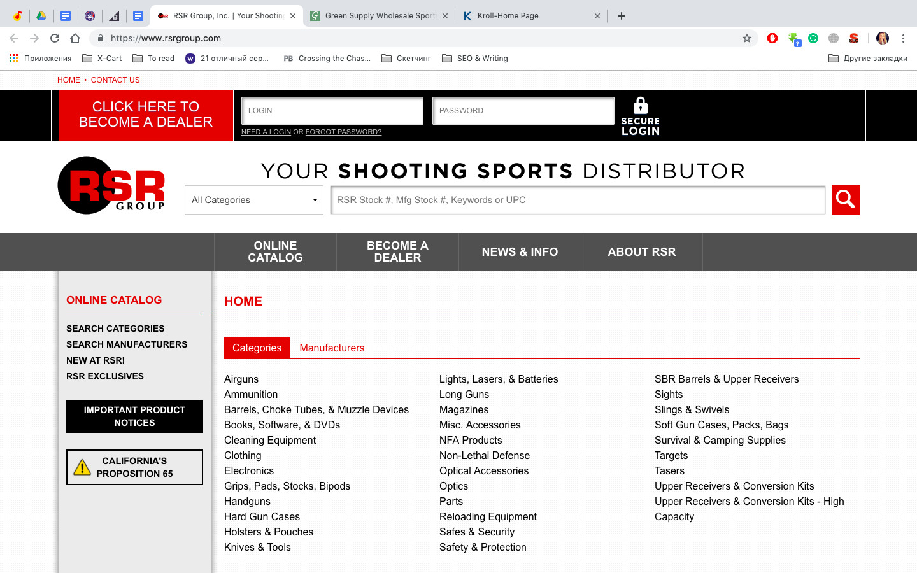Open the Ammunition category link
Screen dimensions: 917x573
pyautogui.click(x=251, y=394)
